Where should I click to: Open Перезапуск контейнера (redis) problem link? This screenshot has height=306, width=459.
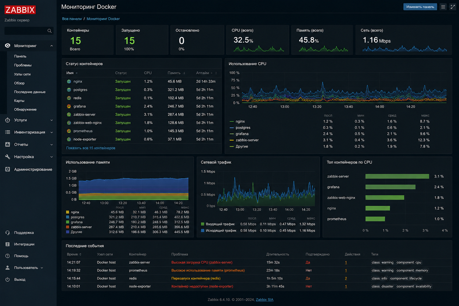click(x=196, y=279)
